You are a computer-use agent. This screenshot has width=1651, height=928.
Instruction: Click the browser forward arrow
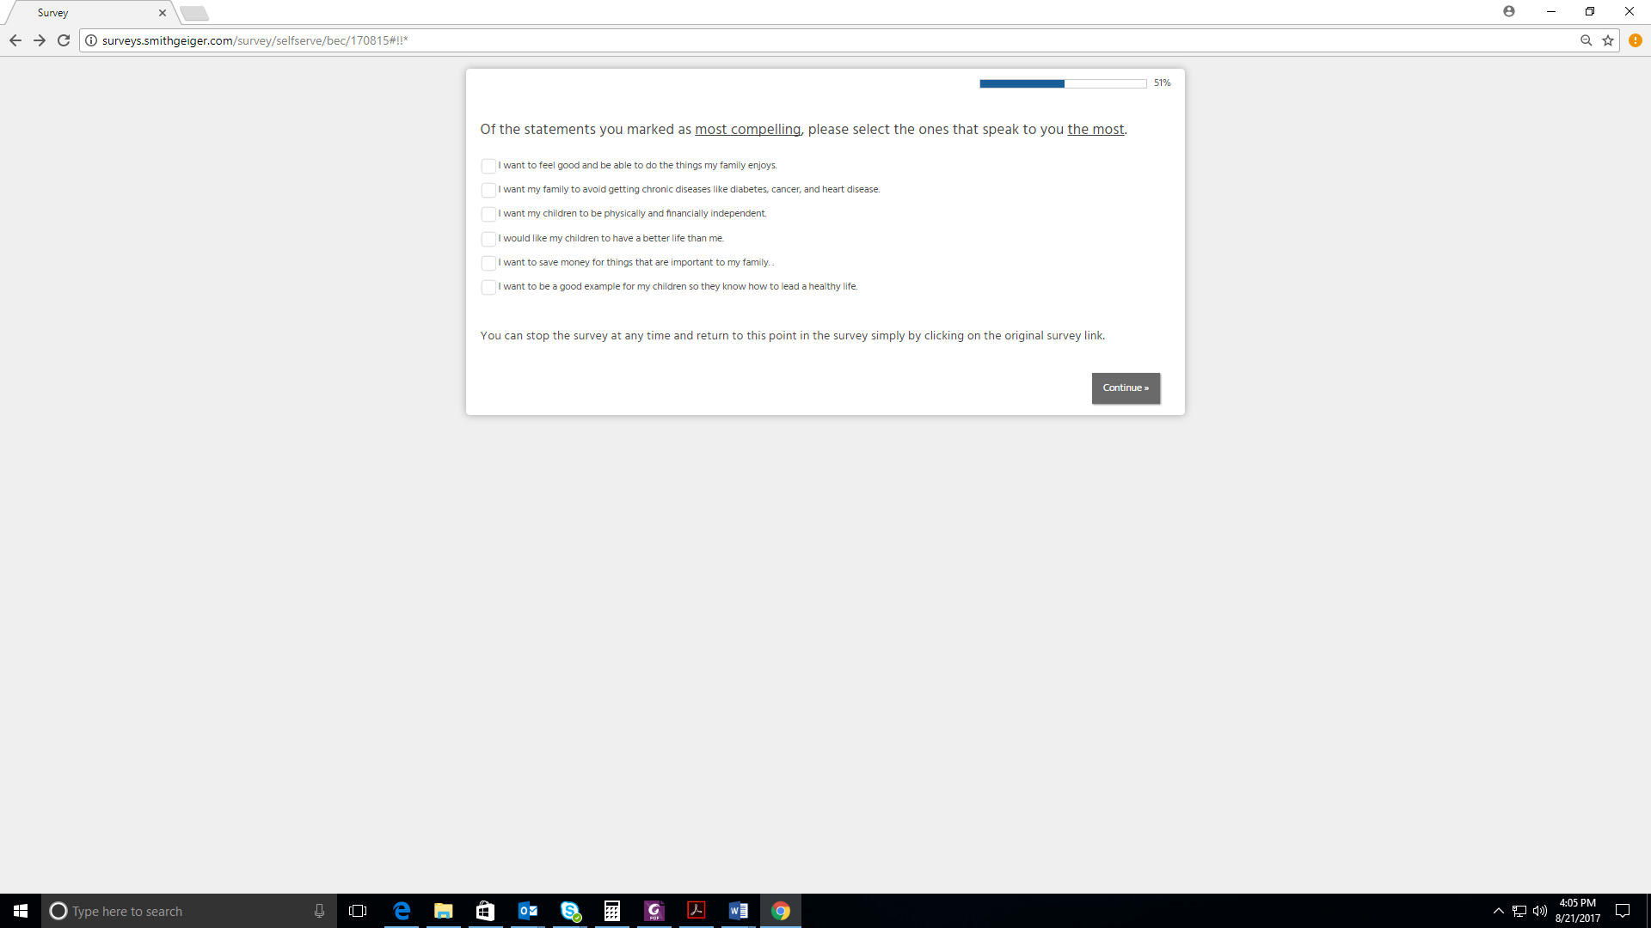pos(40,40)
